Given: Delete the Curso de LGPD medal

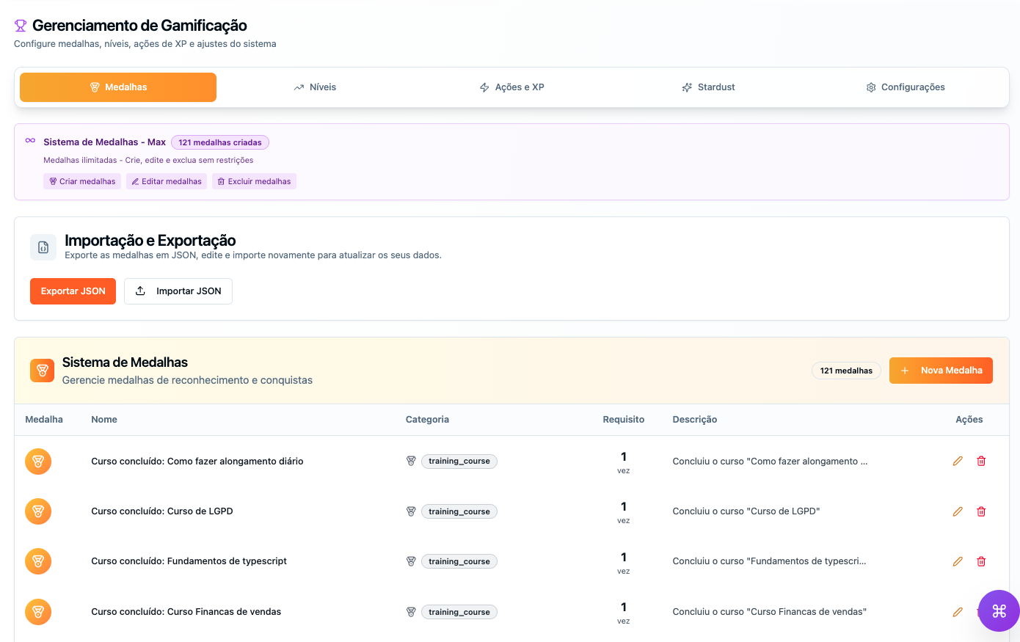Looking at the screenshot, I should click(x=981, y=511).
